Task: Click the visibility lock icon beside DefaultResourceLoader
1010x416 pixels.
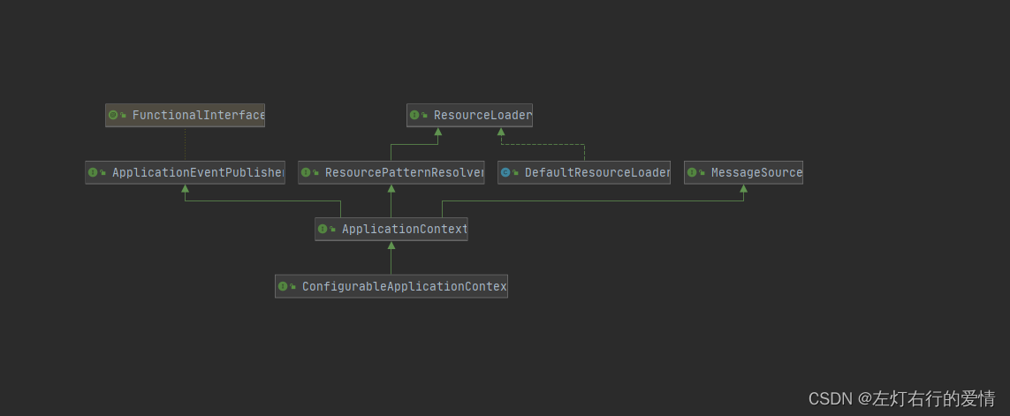Action: pyautogui.click(x=515, y=173)
